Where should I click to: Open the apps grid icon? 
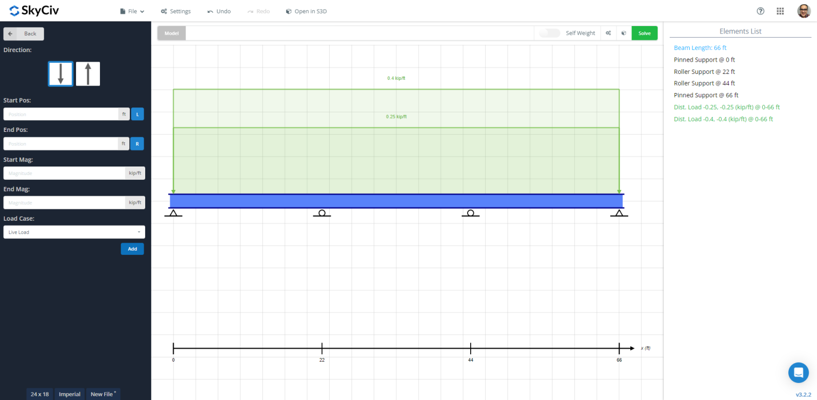coord(780,11)
